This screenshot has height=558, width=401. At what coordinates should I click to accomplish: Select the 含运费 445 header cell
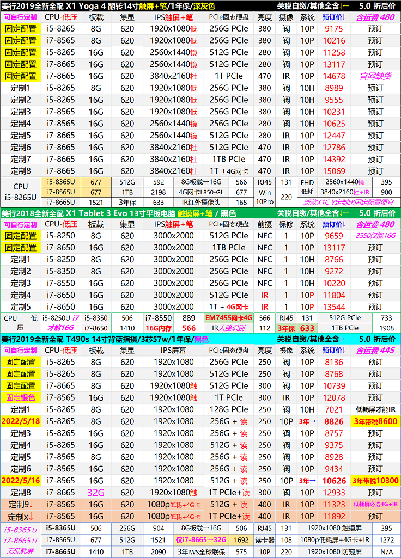pos(375,351)
